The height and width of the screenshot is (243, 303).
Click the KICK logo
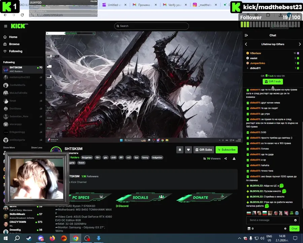click(x=19, y=26)
